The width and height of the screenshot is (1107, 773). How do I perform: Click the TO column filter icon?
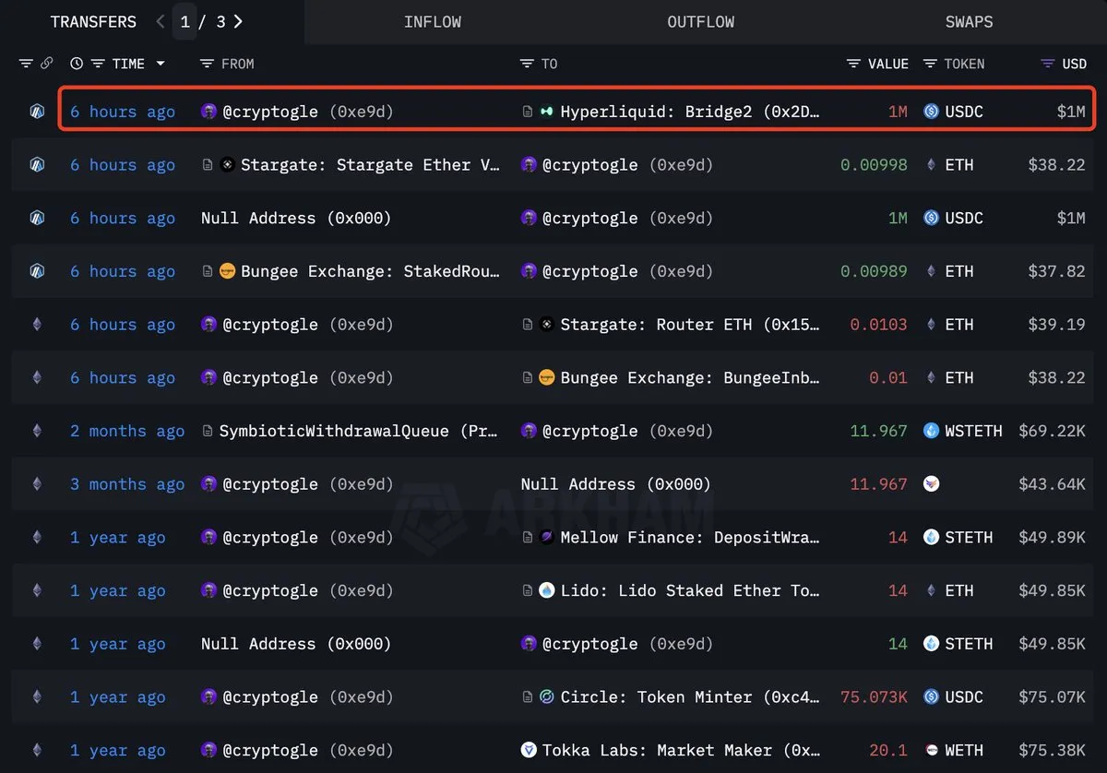[527, 64]
